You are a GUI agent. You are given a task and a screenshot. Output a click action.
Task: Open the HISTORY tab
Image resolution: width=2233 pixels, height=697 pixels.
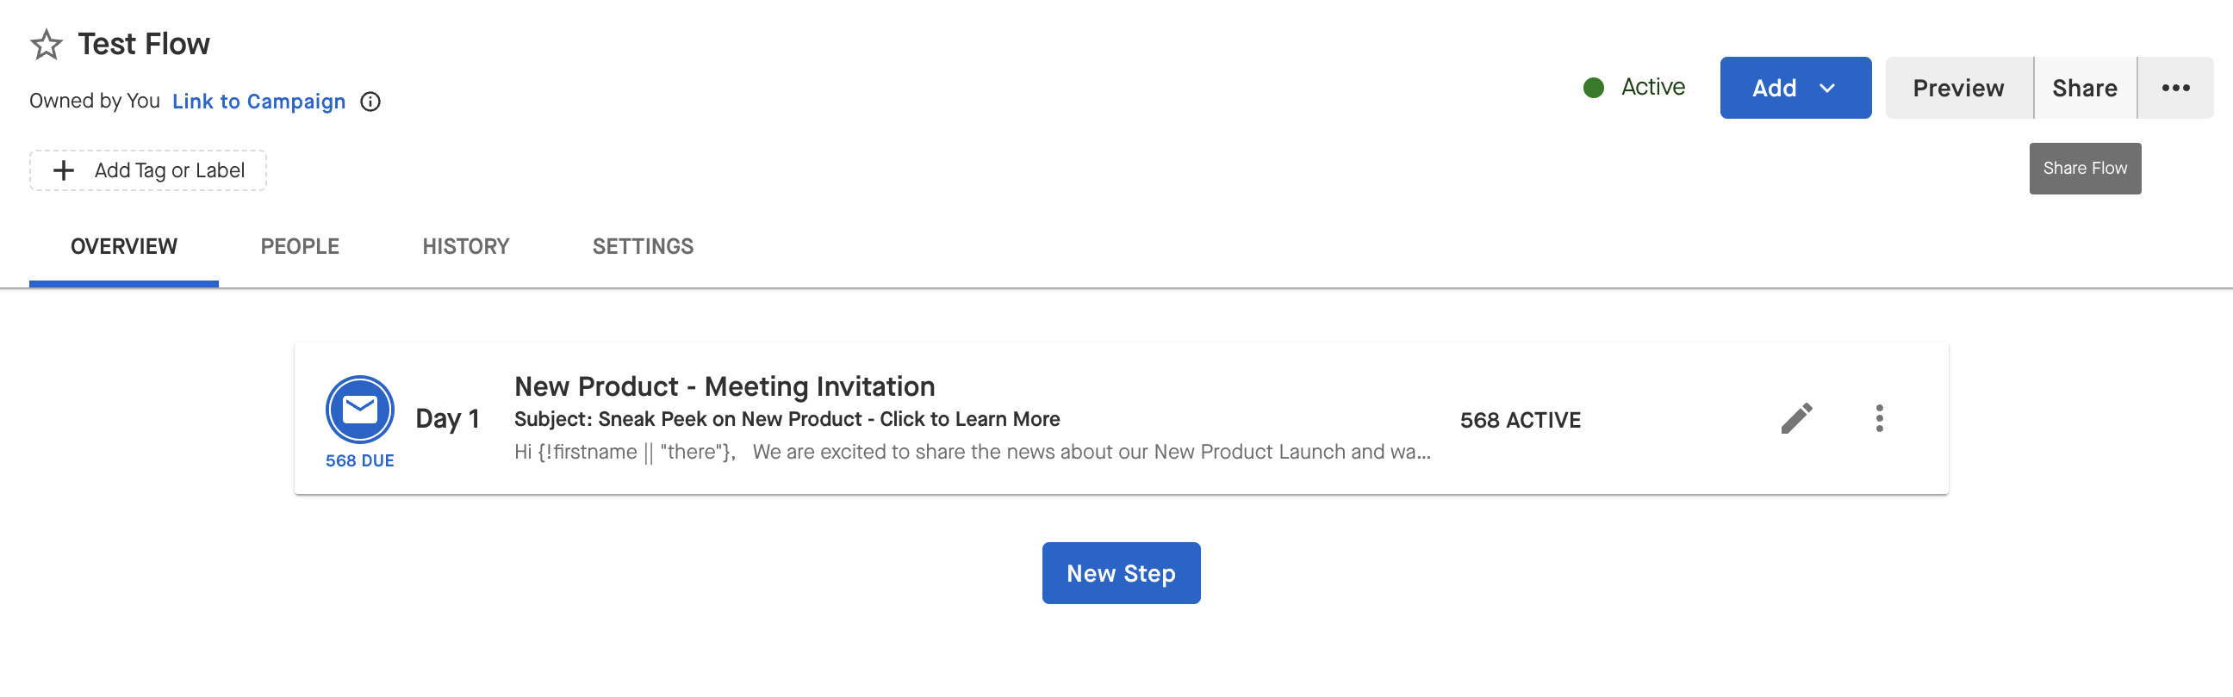click(x=465, y=247)
